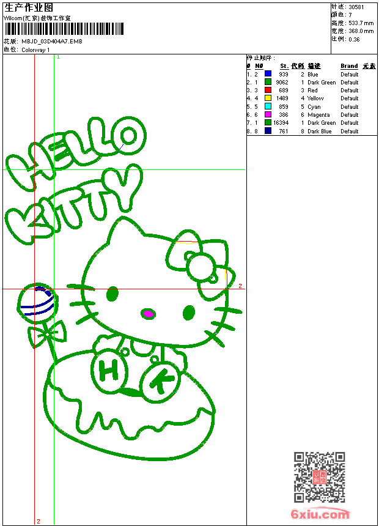Image resolution: width=379 pixels, height=526 pixels.
Task: Select Dark Green swatch beside 16394 stitches
Action: (x=268, y=122)
